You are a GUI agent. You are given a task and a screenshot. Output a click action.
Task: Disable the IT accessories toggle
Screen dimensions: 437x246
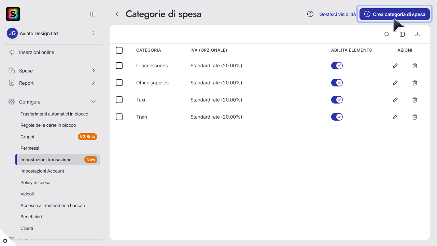337,66
